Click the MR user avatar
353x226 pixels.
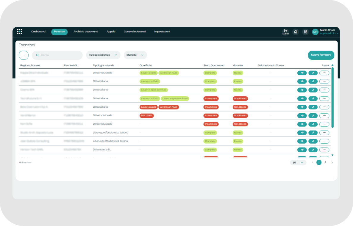click(x=315, y=32)
